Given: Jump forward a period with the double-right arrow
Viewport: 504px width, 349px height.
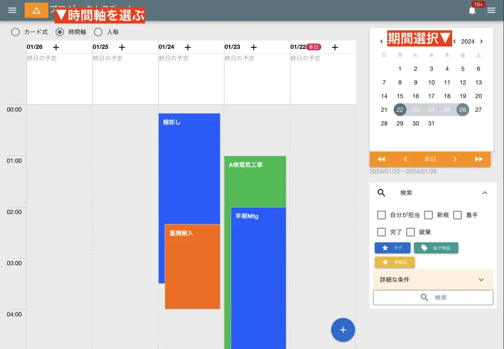Looking at the screenshot, I should tap(479, 159).
